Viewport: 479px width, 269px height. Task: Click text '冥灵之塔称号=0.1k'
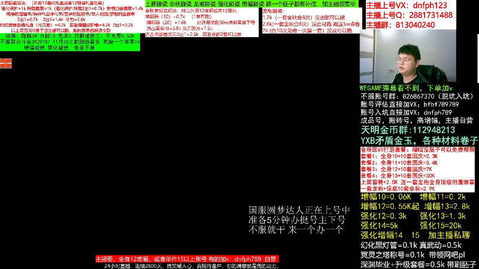click(x=393, y=255)
